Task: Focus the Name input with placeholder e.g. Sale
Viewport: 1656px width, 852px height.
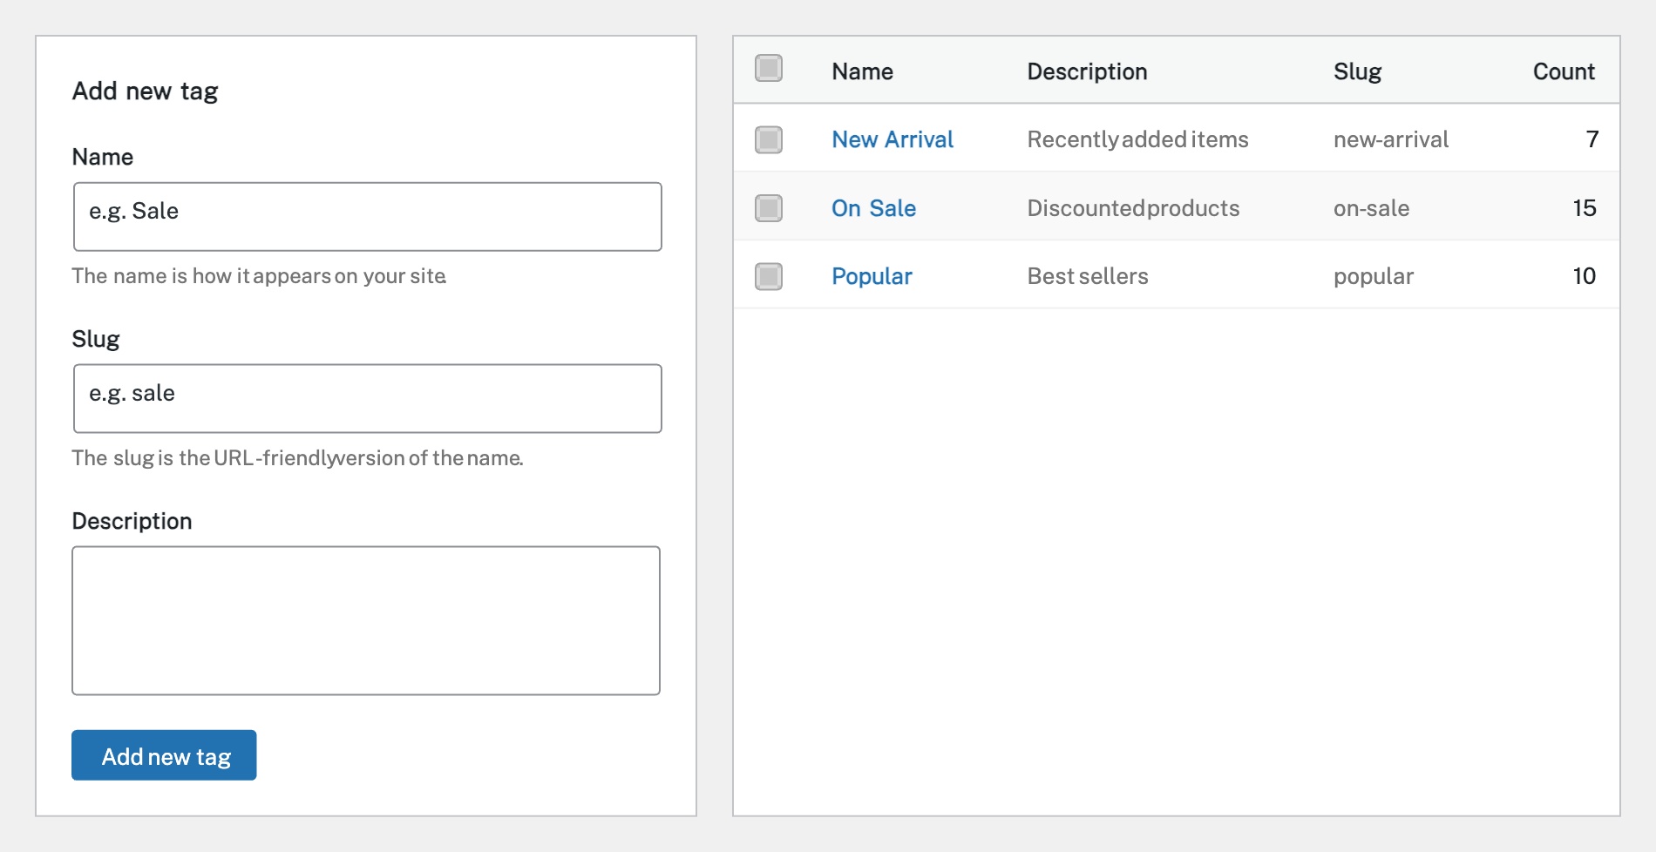Action: pyautogui.click(x=368, y=217)
